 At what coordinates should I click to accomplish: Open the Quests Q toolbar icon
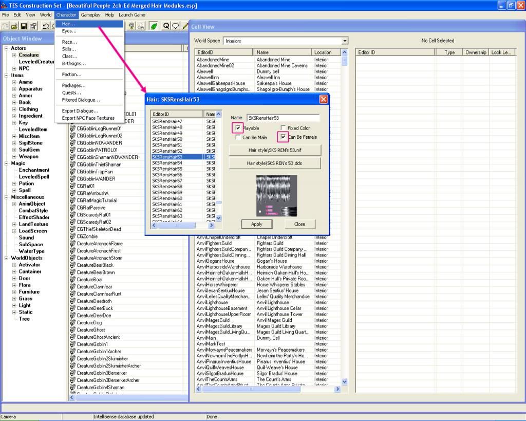tap(166, 26)
